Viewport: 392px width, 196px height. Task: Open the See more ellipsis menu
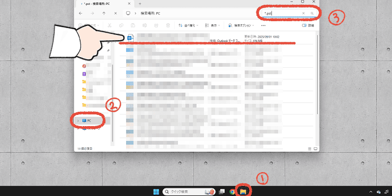[x=263, y=25]
